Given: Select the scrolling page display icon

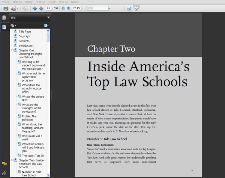Looking at the screenshot, I should (x=129, y=9).
